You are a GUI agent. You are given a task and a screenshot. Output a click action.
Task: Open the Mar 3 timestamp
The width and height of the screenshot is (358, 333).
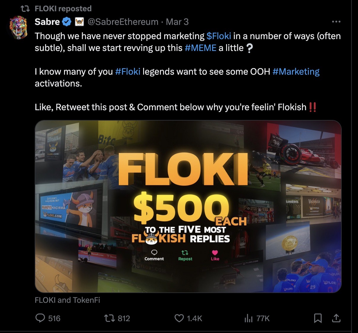177,22
